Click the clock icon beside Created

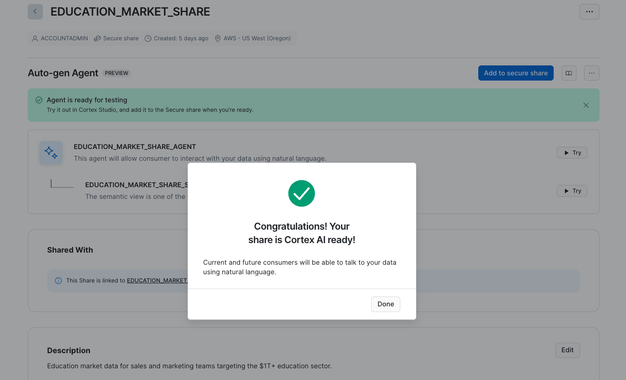(x=148, y=39)
